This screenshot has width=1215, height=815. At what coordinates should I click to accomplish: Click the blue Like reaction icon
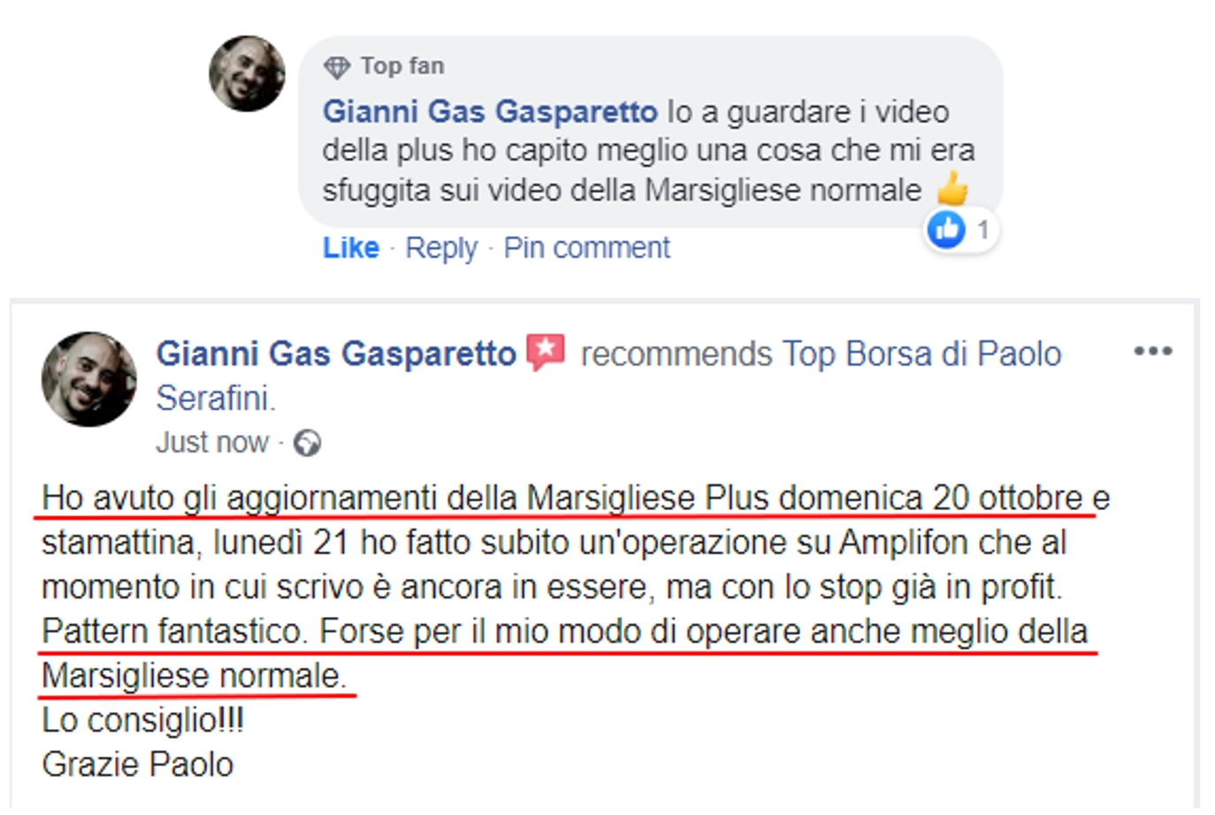(x=946, y=230)
